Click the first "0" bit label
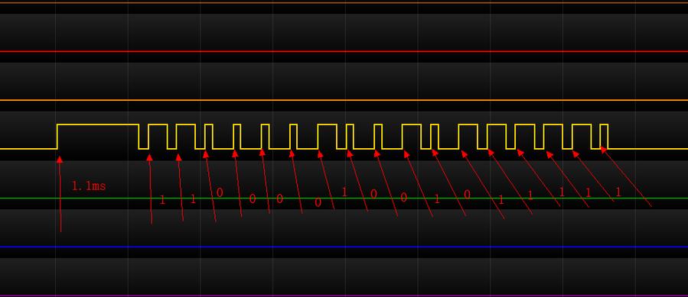 [220, 192]
